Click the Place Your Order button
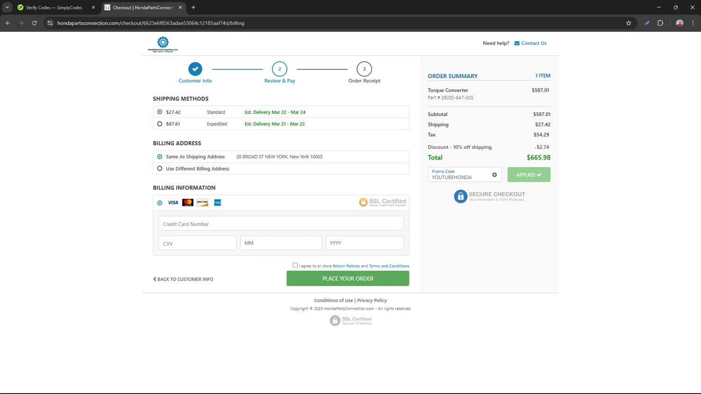The image size is (701, 394). (x=348, y=279)
